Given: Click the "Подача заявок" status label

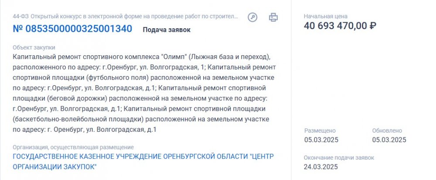Looking at the screenshot, I should pyautogui.click(x=167, y=30).
